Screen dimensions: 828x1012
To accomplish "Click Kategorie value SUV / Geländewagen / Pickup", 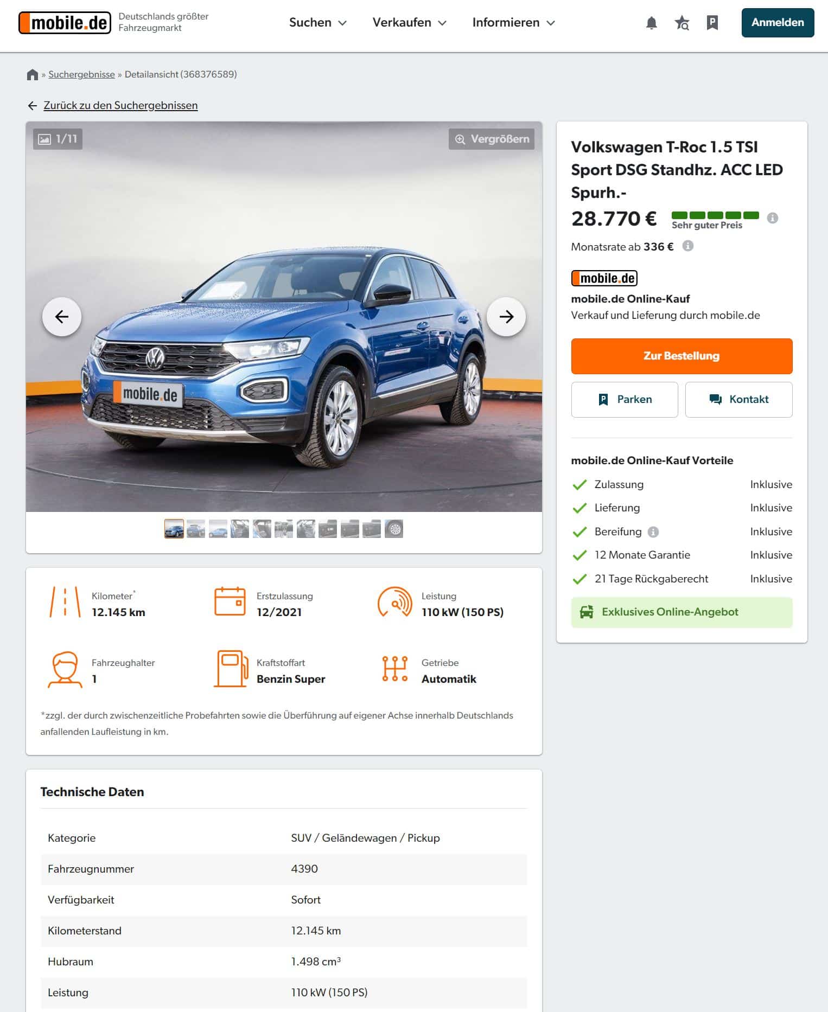I will click(x=365, y=838).
